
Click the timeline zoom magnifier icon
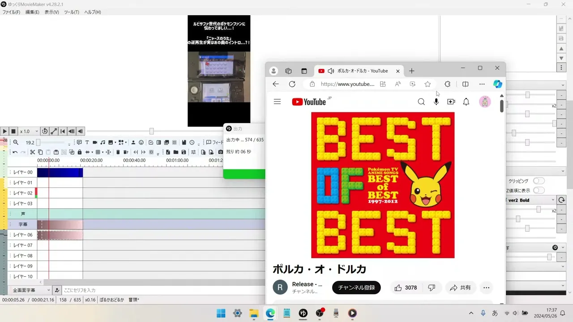pyautogui.click(x=16, y=142)
